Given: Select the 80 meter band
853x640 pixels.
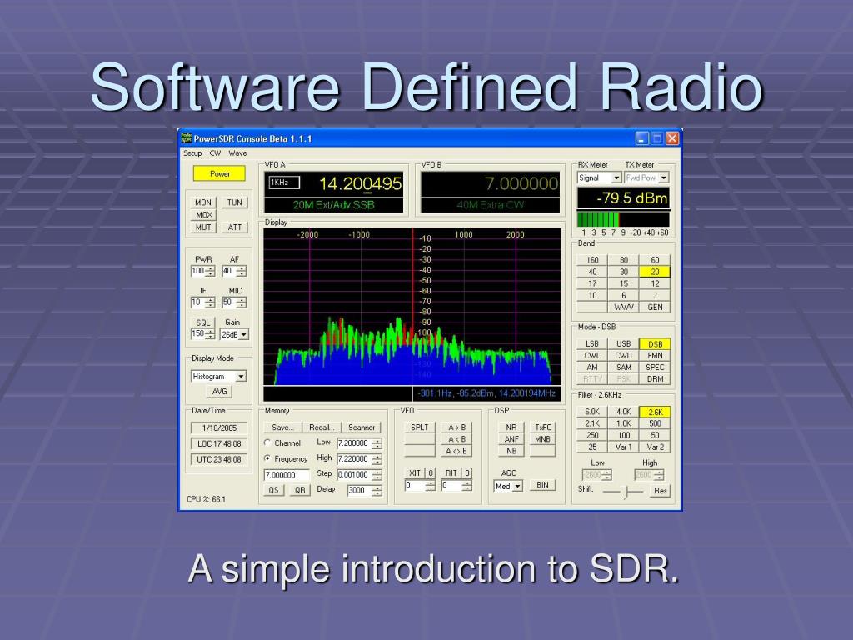Looking at the screenshot, I should 623,260.
